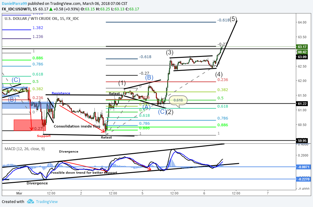Click the wave (1) label
Screen dimensions: 313x207
coord(122,83)
